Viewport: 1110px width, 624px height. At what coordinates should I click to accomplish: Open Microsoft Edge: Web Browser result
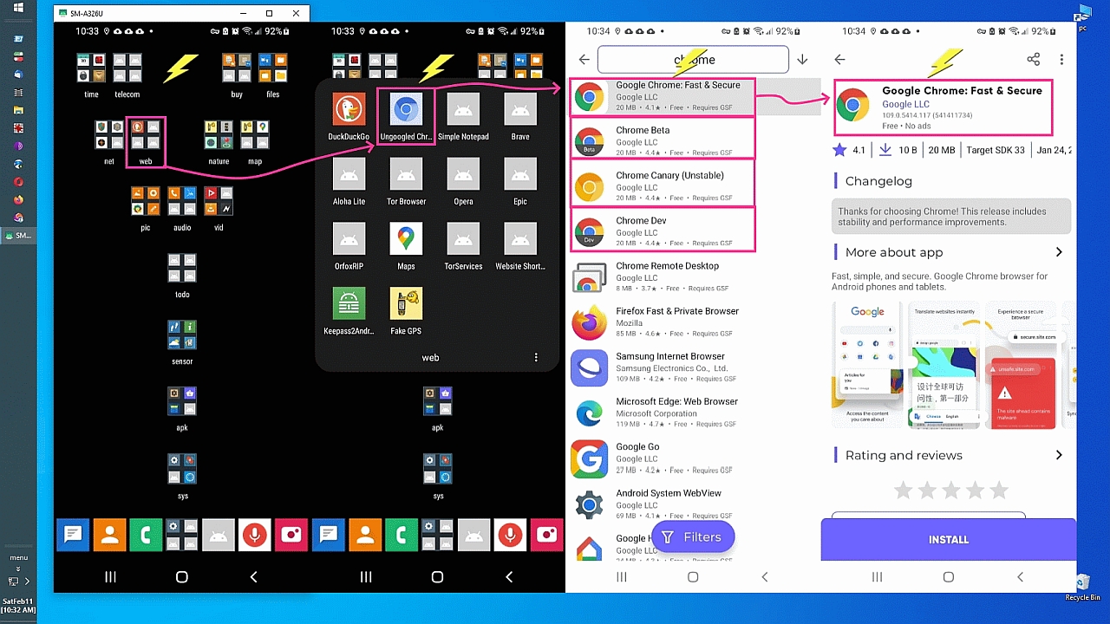point(694,413)
